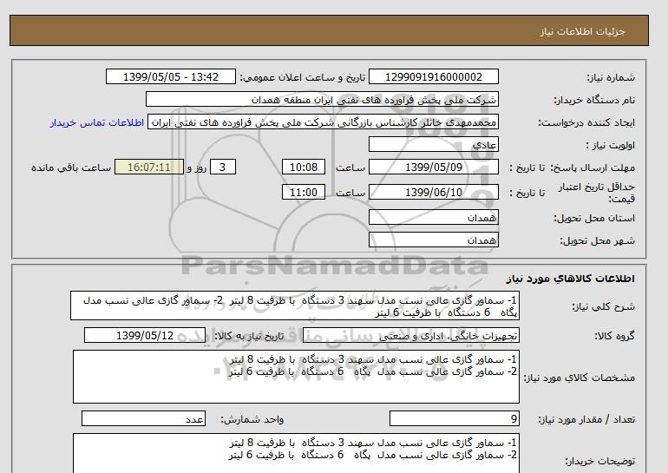Click the buyer organization name field

coord(322,99)
